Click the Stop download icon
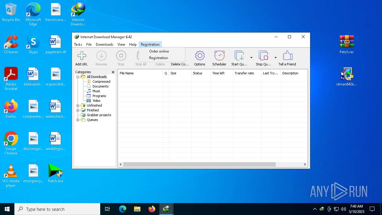Image resolution: width=382 pixels, height=215 pixels. (x=121, y=56)
